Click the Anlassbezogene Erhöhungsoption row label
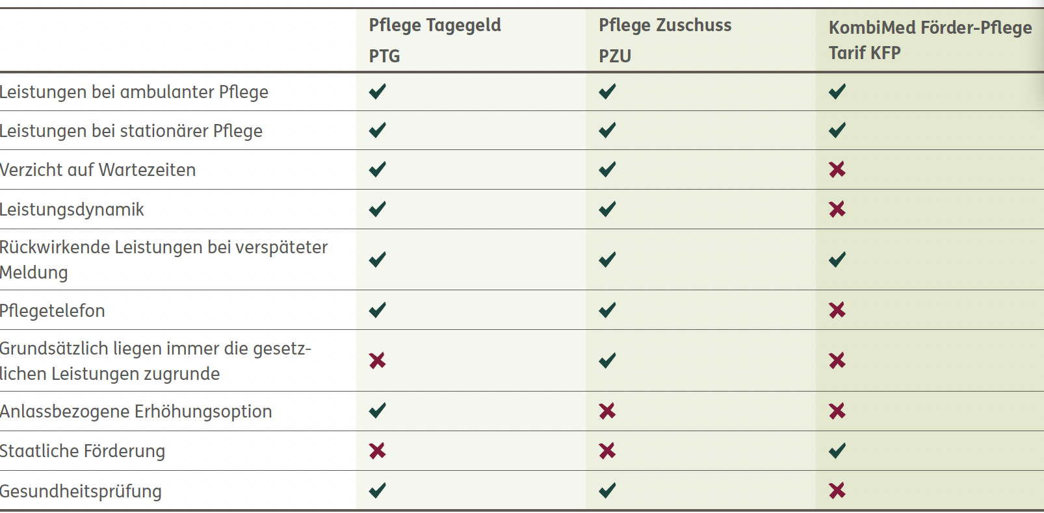Screen dimensions: 1044x513 click(x=136, y=412)
